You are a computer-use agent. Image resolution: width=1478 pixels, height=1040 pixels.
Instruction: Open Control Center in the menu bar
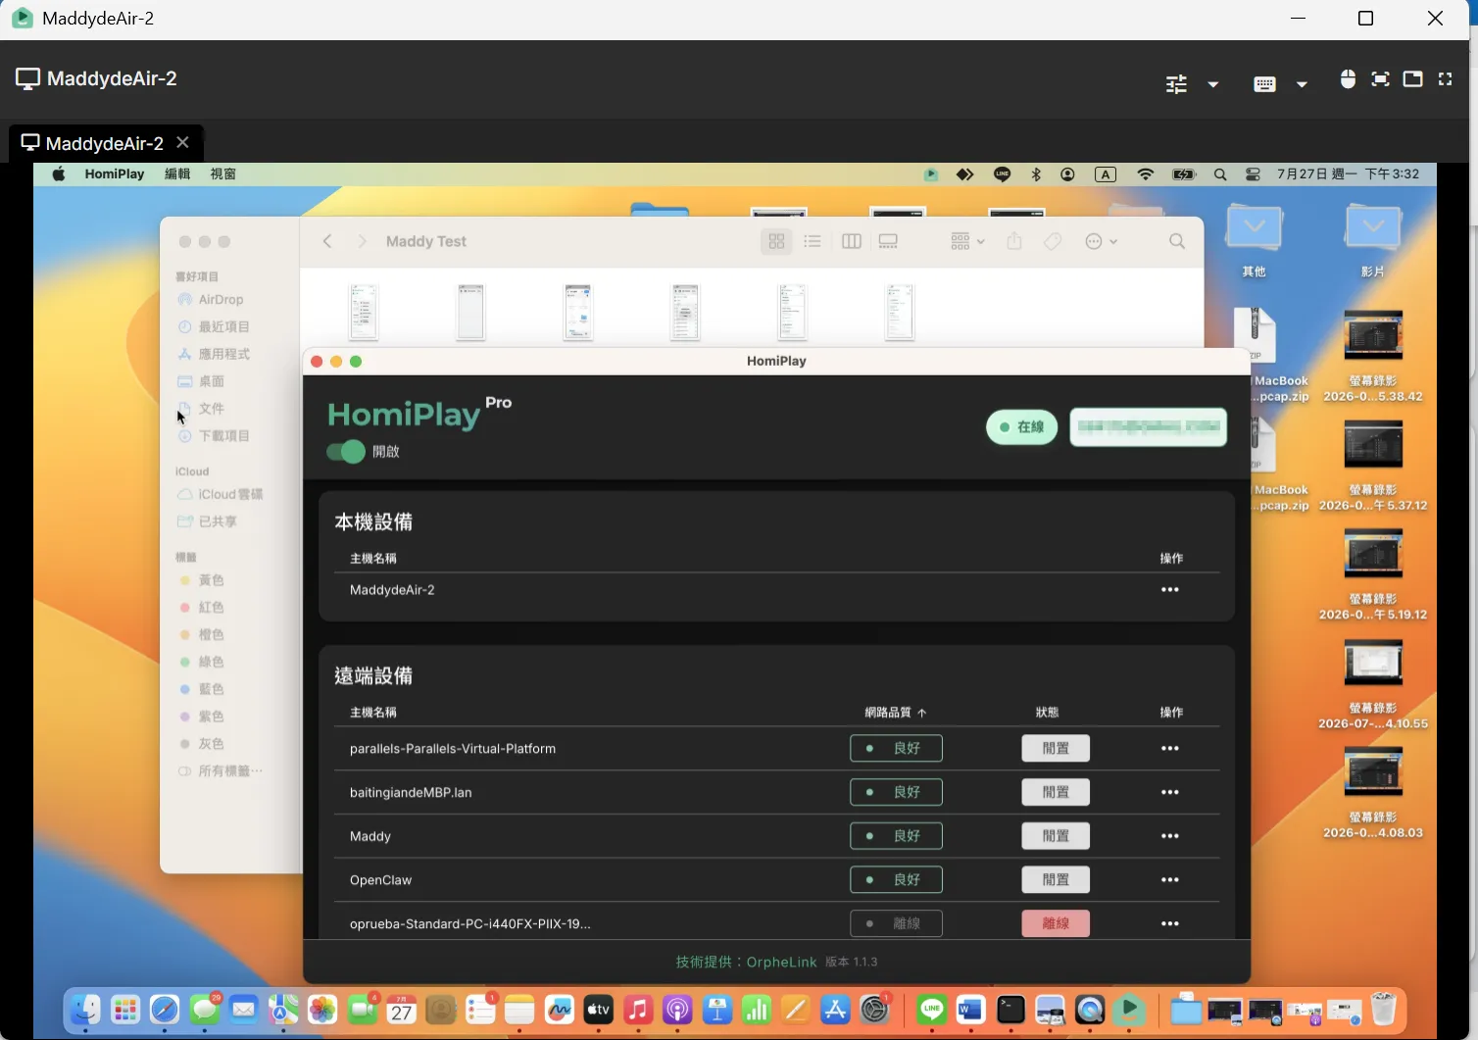[x=1253, y=174]
